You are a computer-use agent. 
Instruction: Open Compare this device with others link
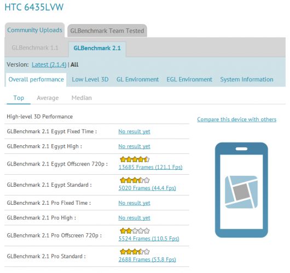tap(237, 120)
